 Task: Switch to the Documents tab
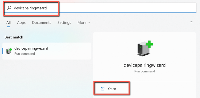42,23
